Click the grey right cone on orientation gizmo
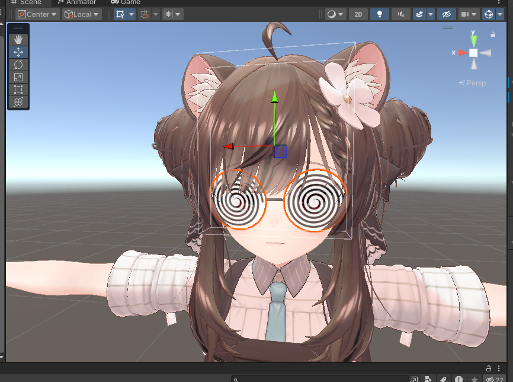The image size is (513, 382). click(485, 53)
